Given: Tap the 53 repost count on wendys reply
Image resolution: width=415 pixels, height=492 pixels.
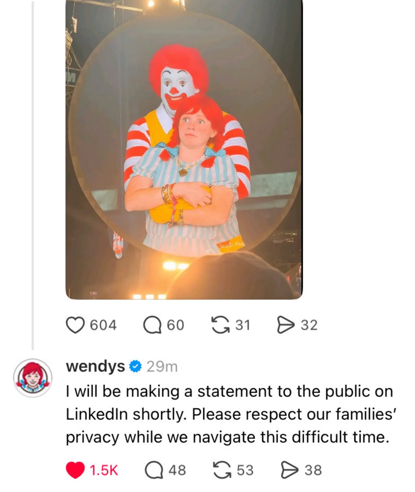Looking at the screenshot, I should [x=245, y=470].
